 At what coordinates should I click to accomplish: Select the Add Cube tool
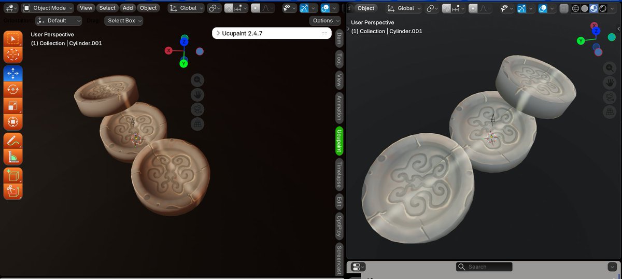pos(13,175)
